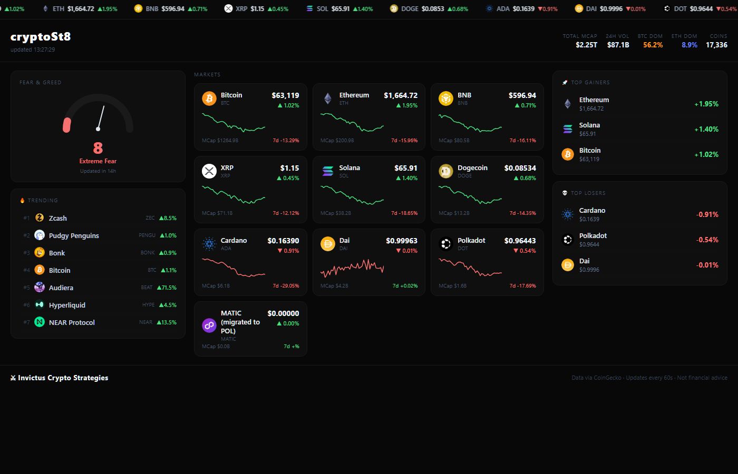This screenshot has width=738, height=474.
Task: Click the Dai icon in Top Losers
Action: pyautogui.click(x=568, y=265)
